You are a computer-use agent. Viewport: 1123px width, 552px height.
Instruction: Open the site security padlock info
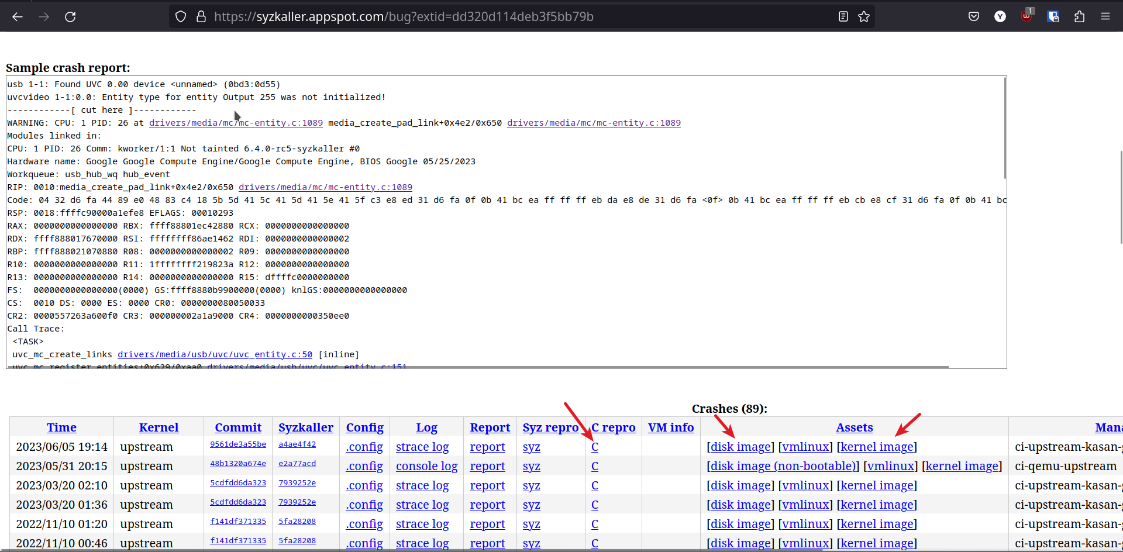(201, 16)
